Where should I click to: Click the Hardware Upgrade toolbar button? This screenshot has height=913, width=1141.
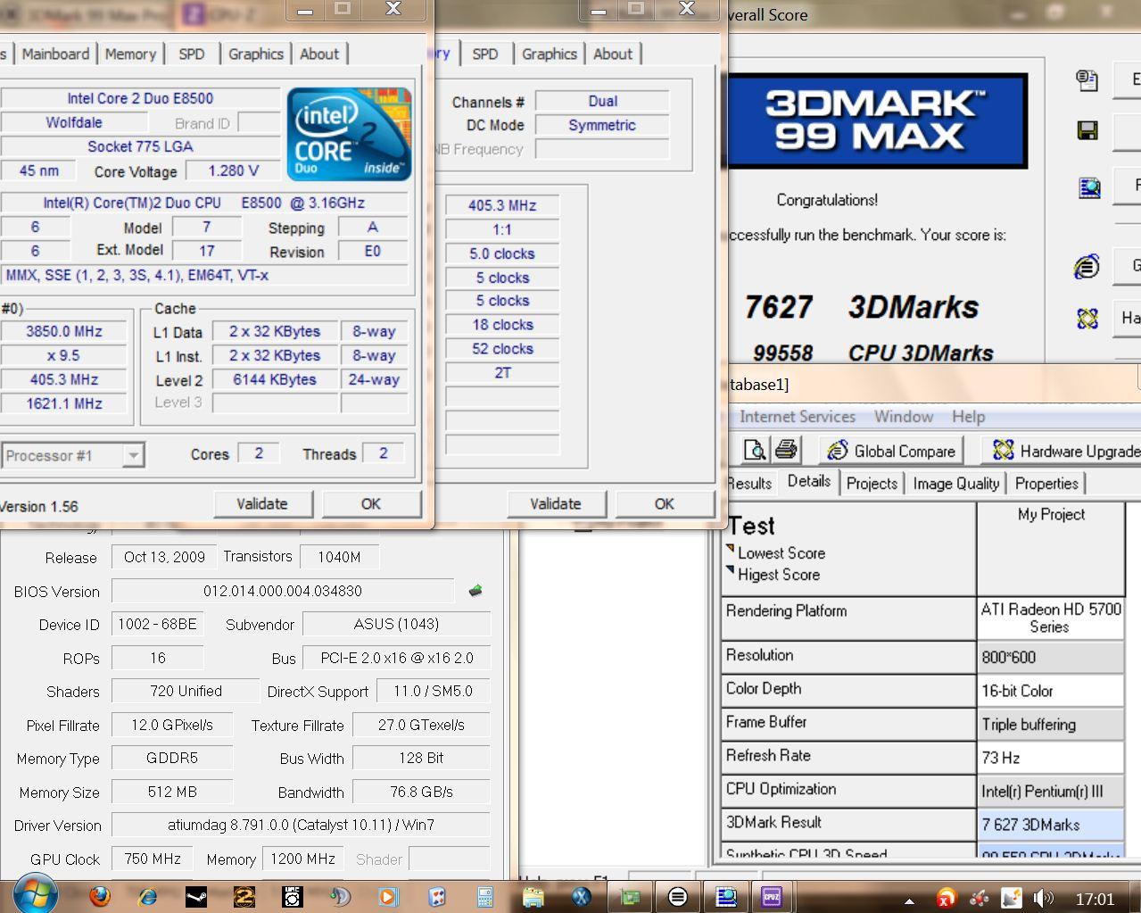pyautogui.click(x=1062, y=451)
